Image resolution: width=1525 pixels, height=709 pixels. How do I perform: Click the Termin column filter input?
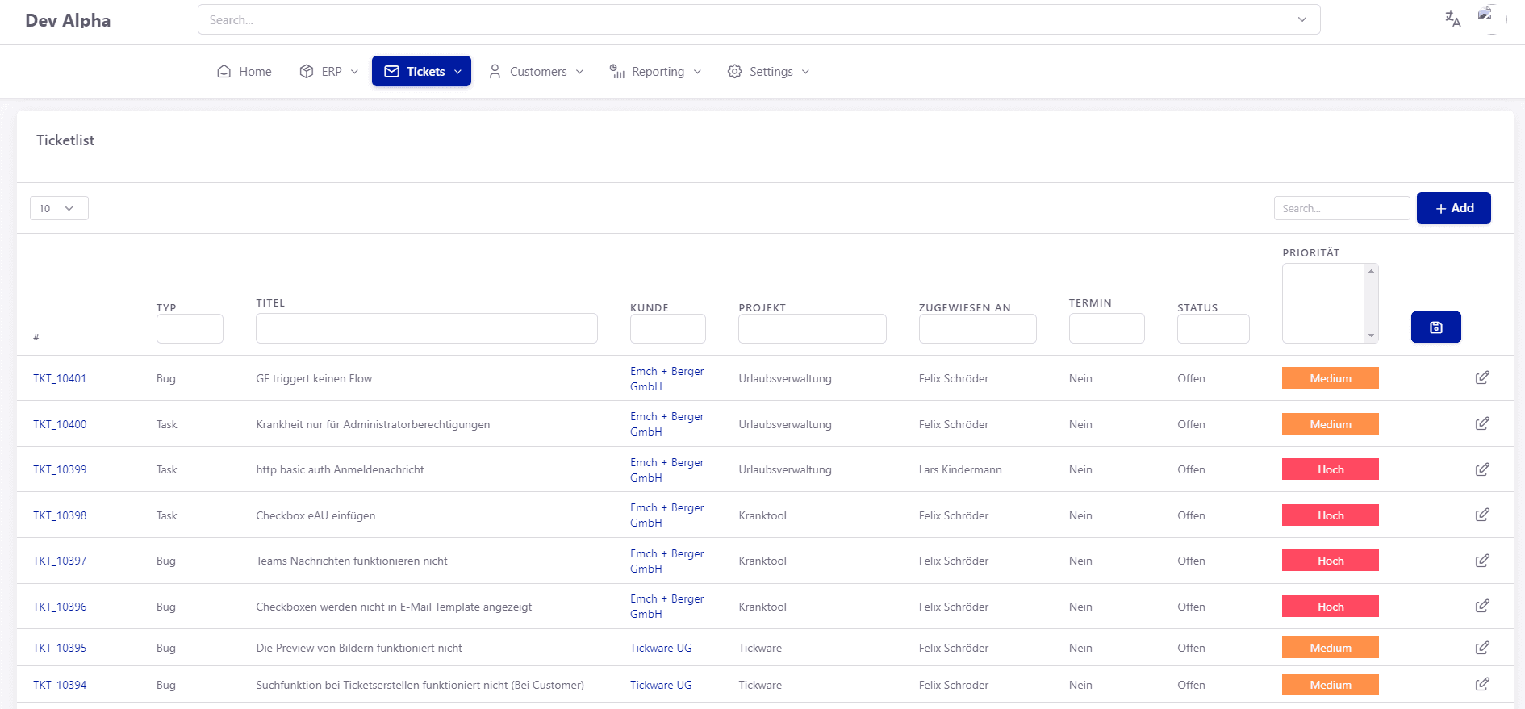(1106, 328)
